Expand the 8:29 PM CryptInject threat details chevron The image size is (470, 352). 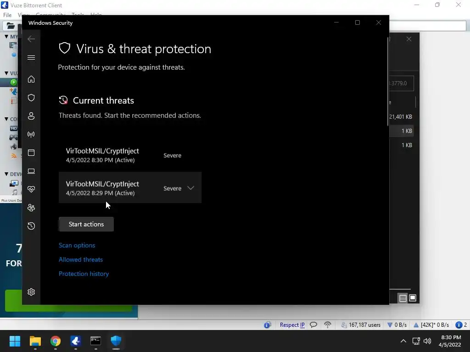click(x=190, y=188)
